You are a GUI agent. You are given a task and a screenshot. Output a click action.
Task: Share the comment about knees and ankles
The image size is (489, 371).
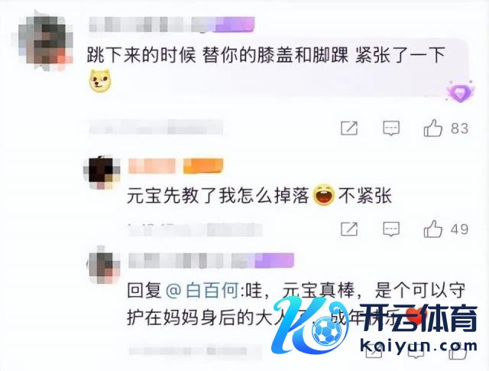point(349,129)
